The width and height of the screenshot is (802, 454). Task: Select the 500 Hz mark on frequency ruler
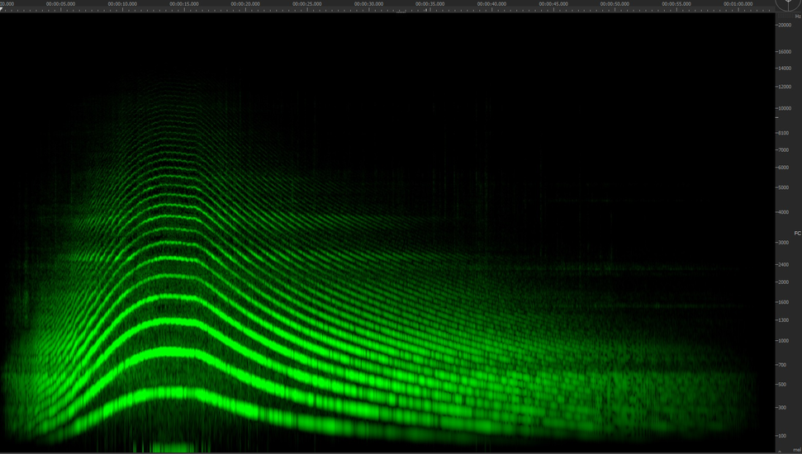pyautogui.click(x=784, y=385)
